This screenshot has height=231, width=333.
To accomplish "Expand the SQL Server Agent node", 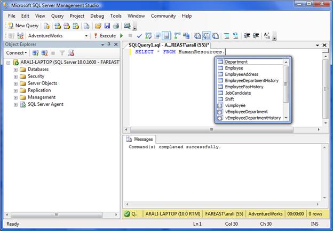I will [x=15, y=105].
